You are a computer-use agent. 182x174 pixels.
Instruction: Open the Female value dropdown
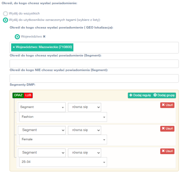[x=63, y=140]
